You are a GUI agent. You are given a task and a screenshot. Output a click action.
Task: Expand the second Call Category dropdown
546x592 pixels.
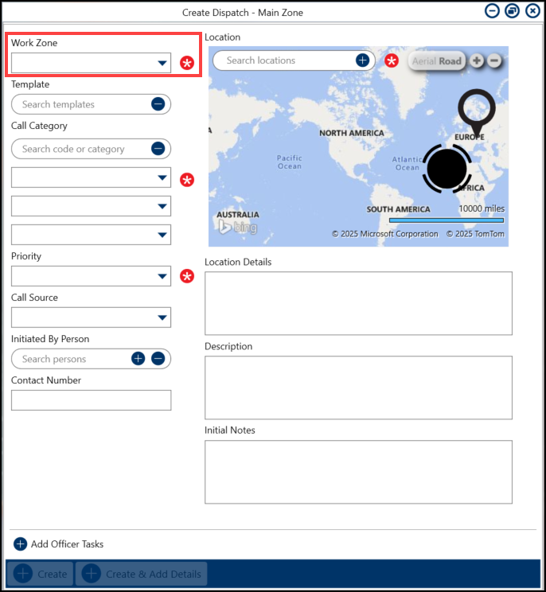[91, 206]
